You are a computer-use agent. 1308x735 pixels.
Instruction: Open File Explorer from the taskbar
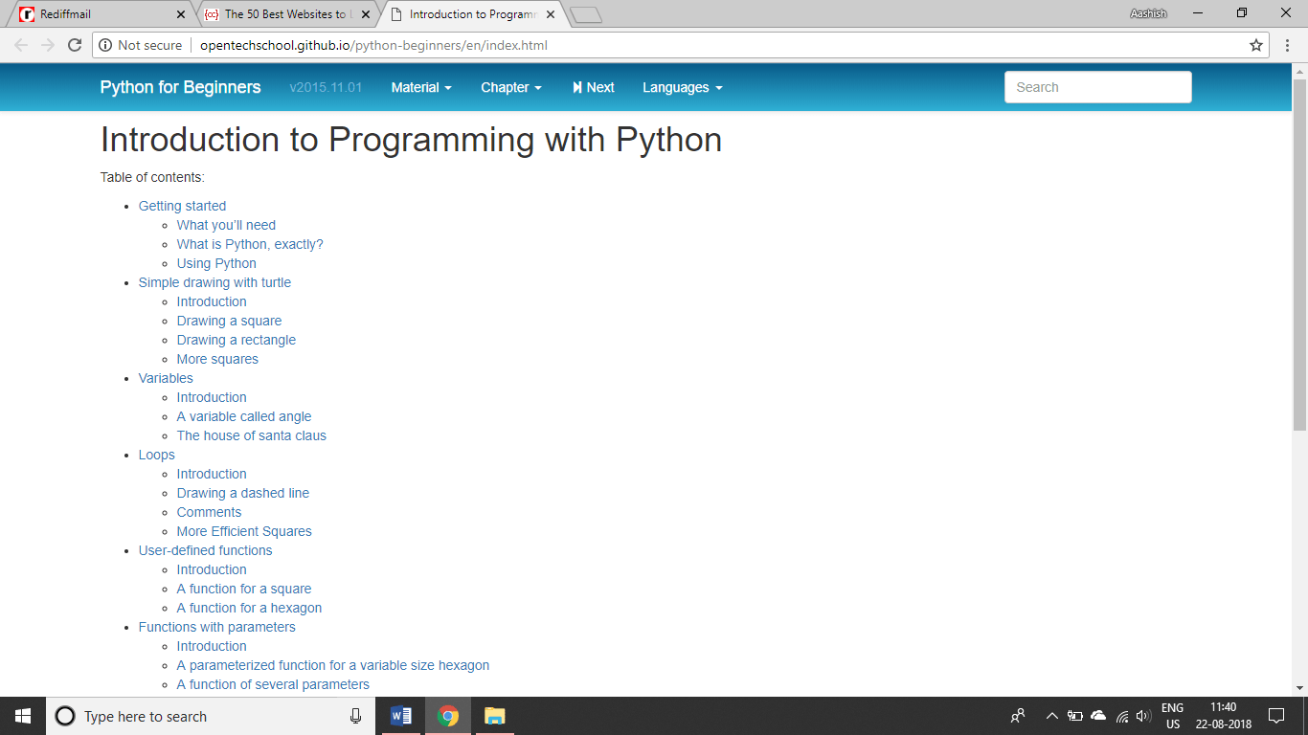pyautogui.click(x=493, y=716)
